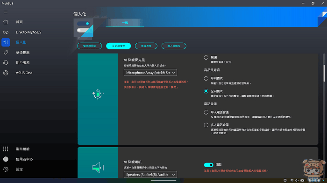
Task: Click the ASUS One sidebar label
Action: point(24,73)
